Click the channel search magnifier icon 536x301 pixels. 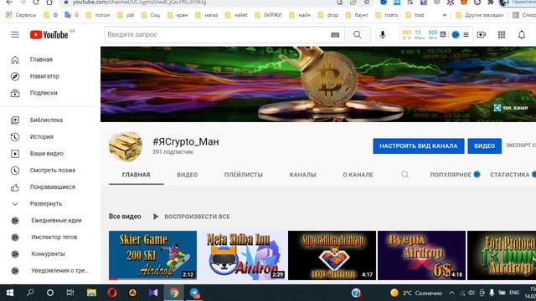tap(405, 175)
